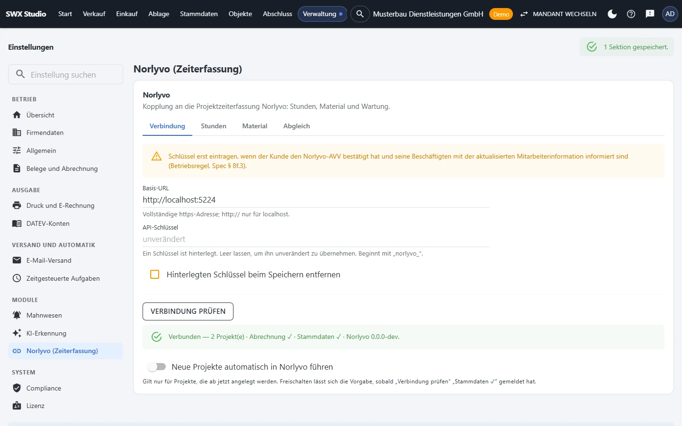Image resolution: width=682 pixels, height=426 pixels.
Task: Open the Verkauf menu
Action: (x=94, y=14)
